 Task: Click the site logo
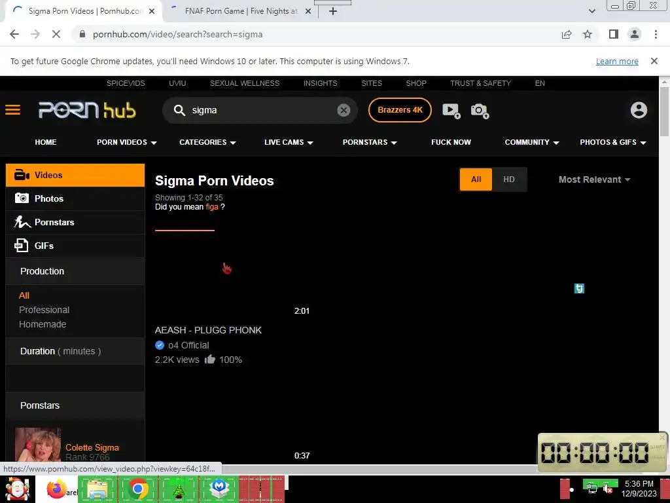(x=87, y=110)
